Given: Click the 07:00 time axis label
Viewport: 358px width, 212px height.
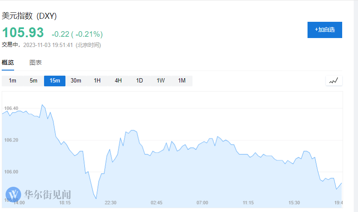Looking at the screenshot, I should click(202, 203).
